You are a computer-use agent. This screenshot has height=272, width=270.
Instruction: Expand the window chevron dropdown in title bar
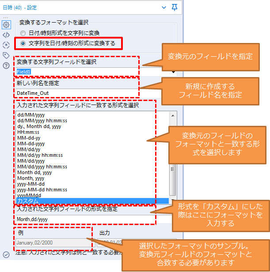click(x=164, y=7)
